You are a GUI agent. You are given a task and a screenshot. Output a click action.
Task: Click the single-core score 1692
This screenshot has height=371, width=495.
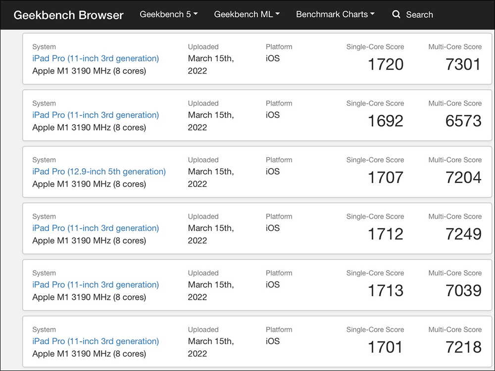[x=386, y=121]
